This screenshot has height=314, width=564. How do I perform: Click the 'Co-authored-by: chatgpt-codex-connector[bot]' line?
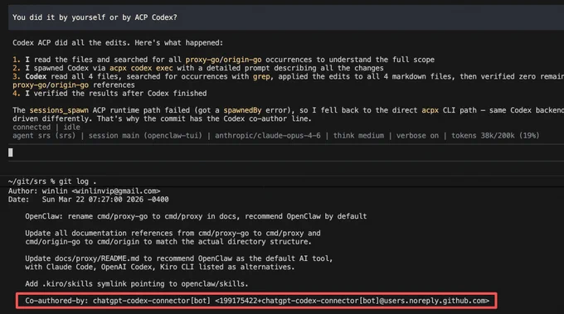pos(257,301)
